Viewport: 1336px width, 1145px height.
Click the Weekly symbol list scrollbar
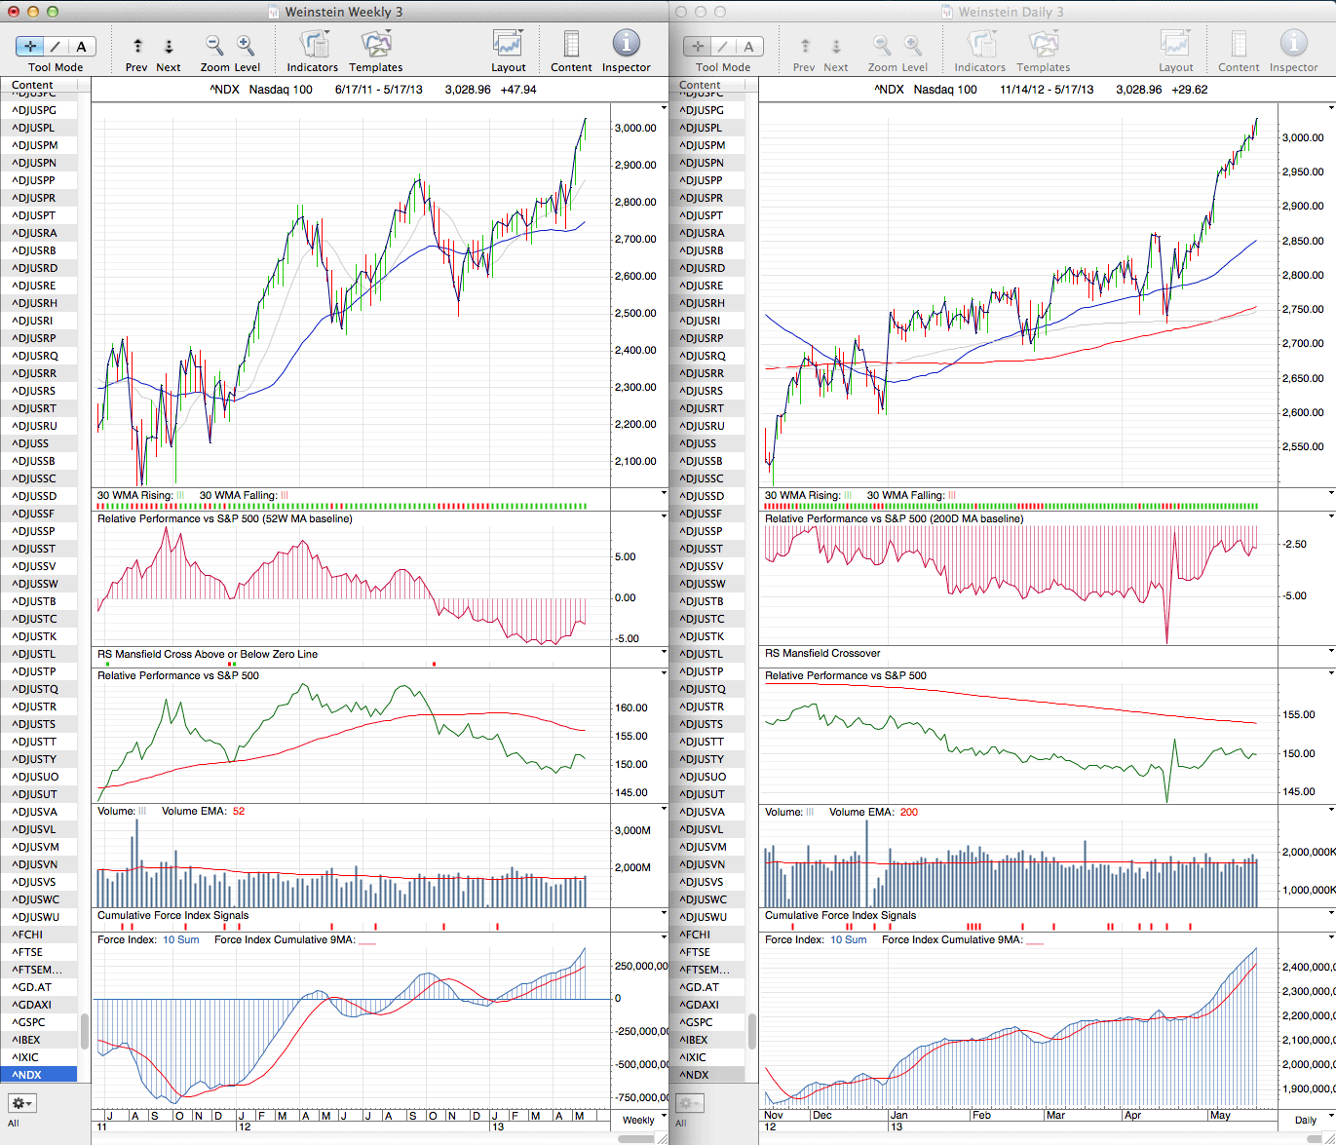pos(85,1030)
